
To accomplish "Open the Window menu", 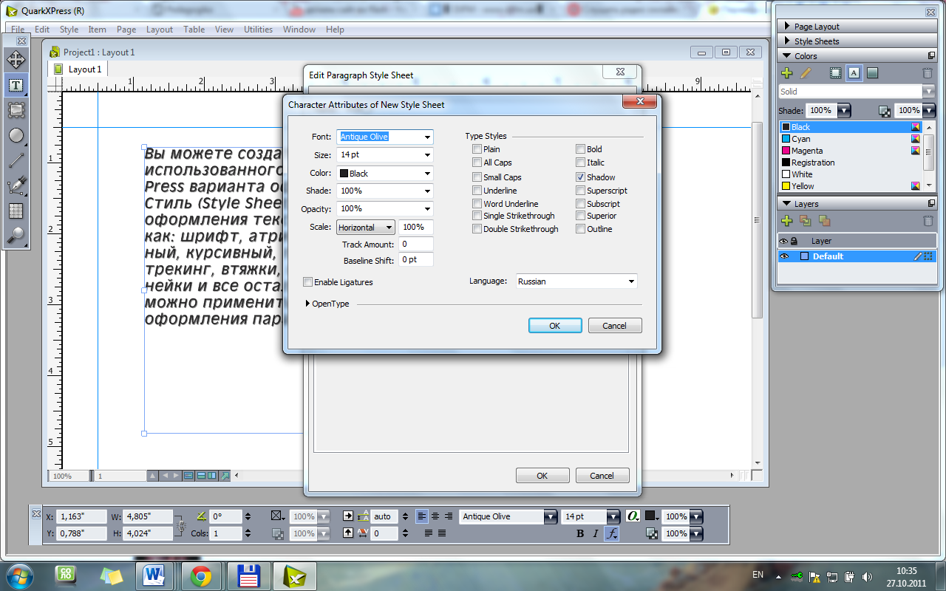I will [299, 30].
